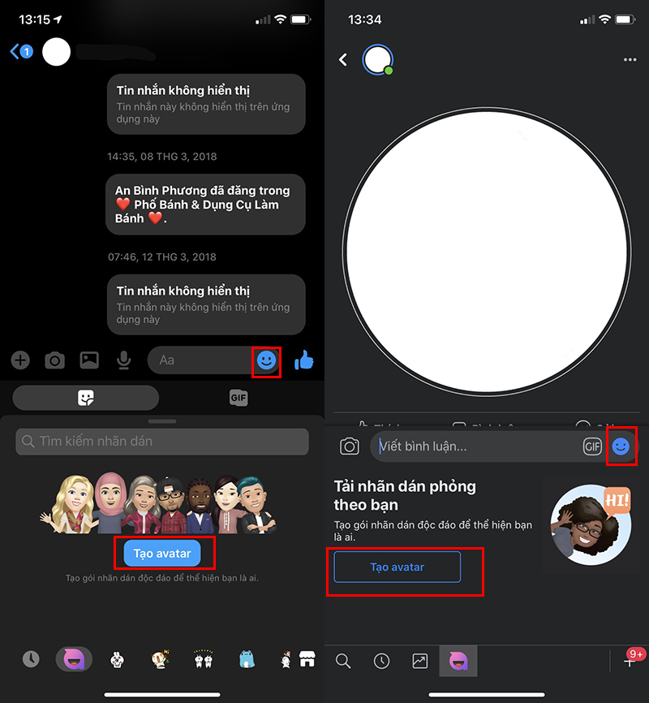Switch to the GIF tab in Messenger panel

(238, 398)
